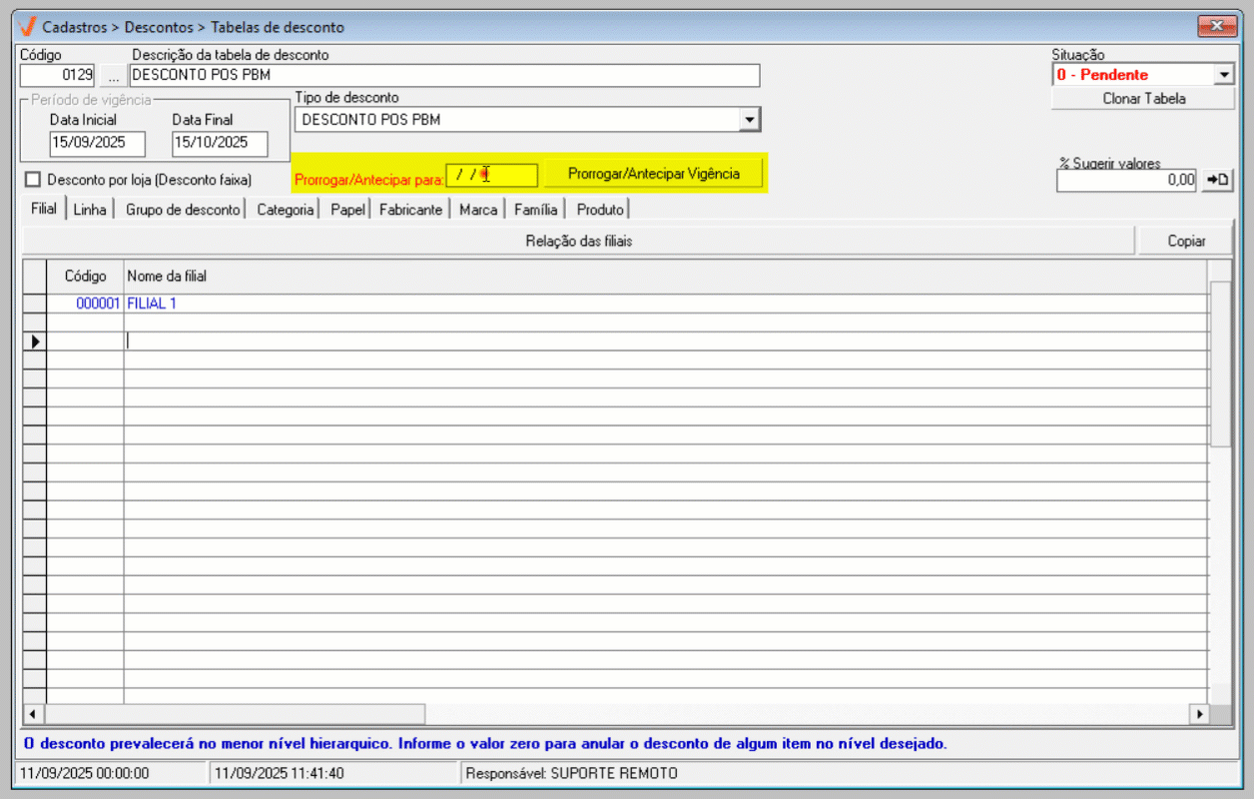Select the Marca tab
1254x799 pixels.
coord(478,210)
